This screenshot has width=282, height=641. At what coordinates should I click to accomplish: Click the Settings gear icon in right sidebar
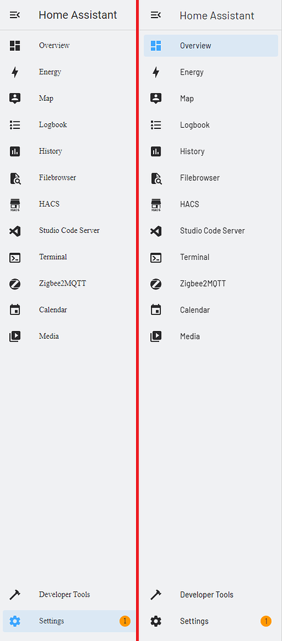point(156,622)
